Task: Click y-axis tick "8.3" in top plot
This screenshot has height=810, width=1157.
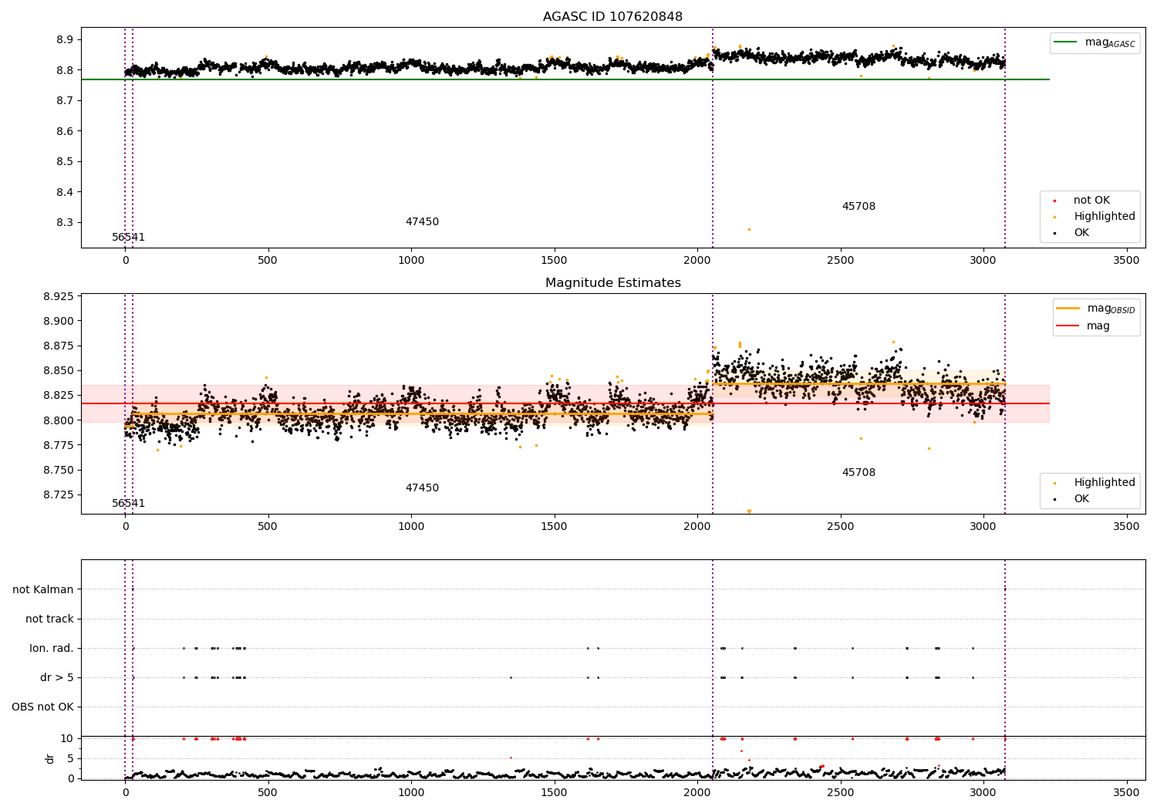Action: 66,223
